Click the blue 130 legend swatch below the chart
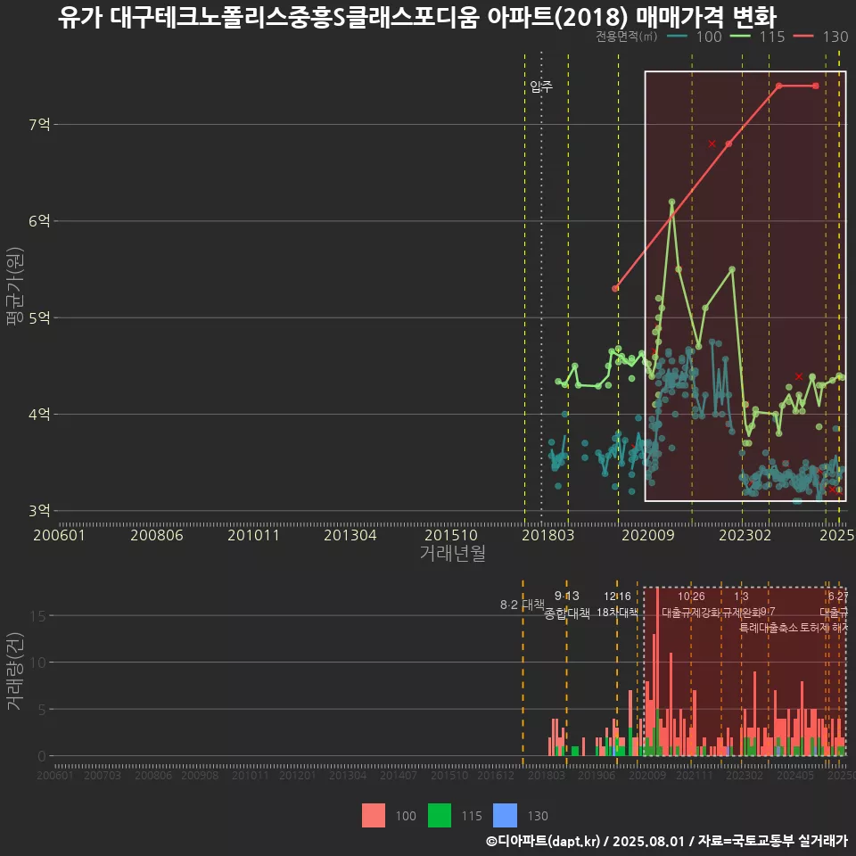856x856 pixels. click(x=505, y=816)
